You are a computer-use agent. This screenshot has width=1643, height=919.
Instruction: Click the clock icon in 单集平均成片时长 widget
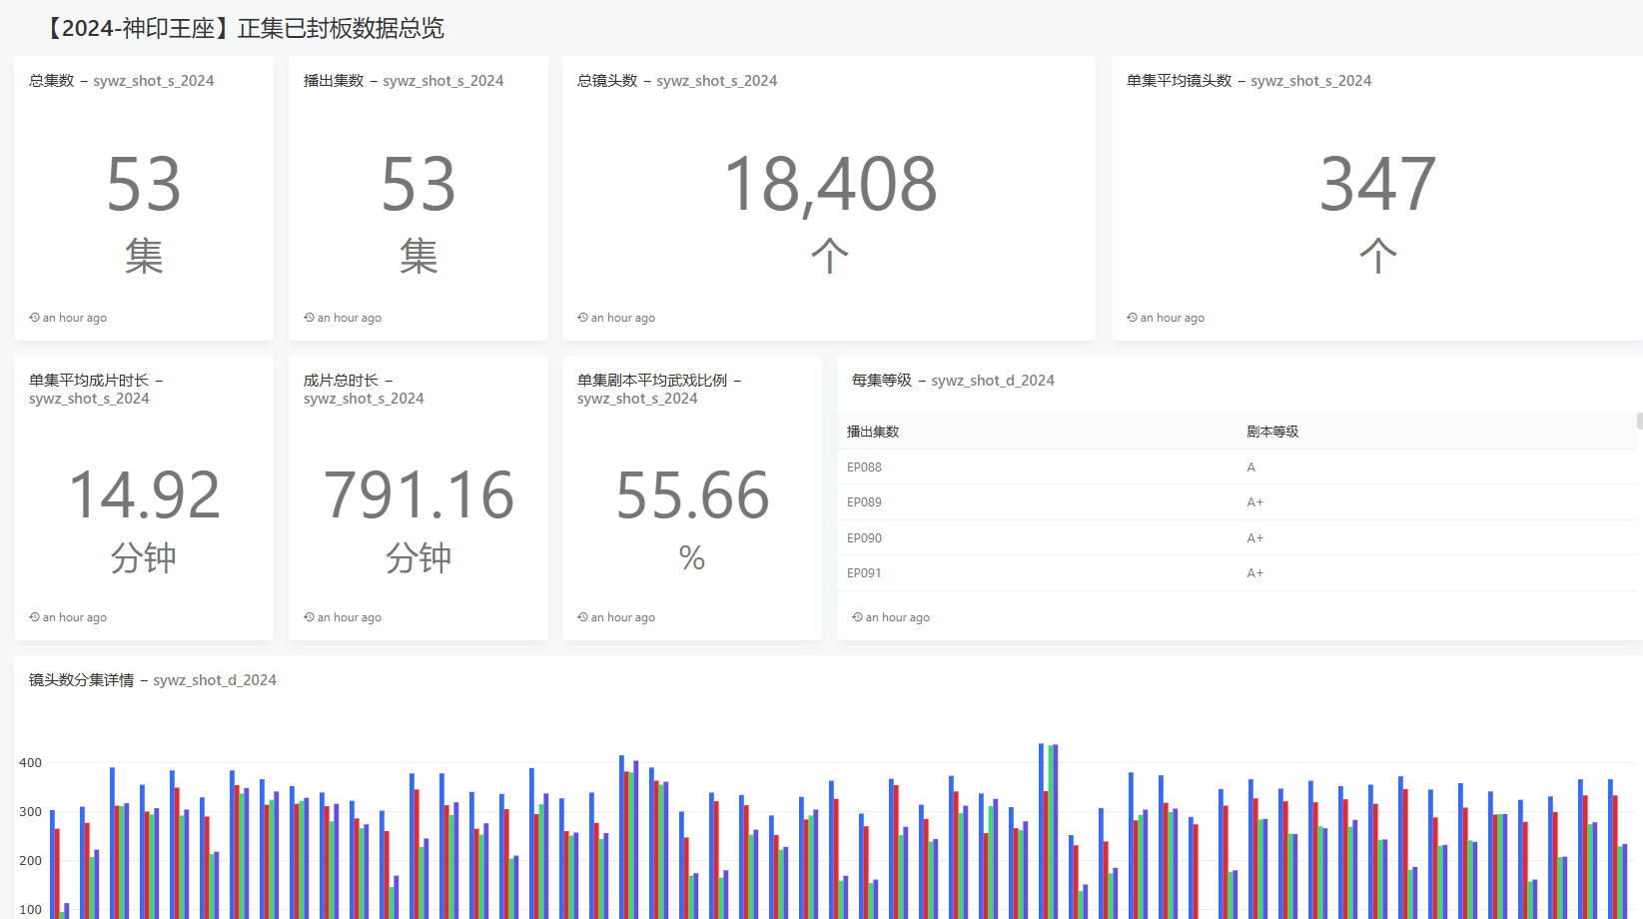(x=34, y=617)
